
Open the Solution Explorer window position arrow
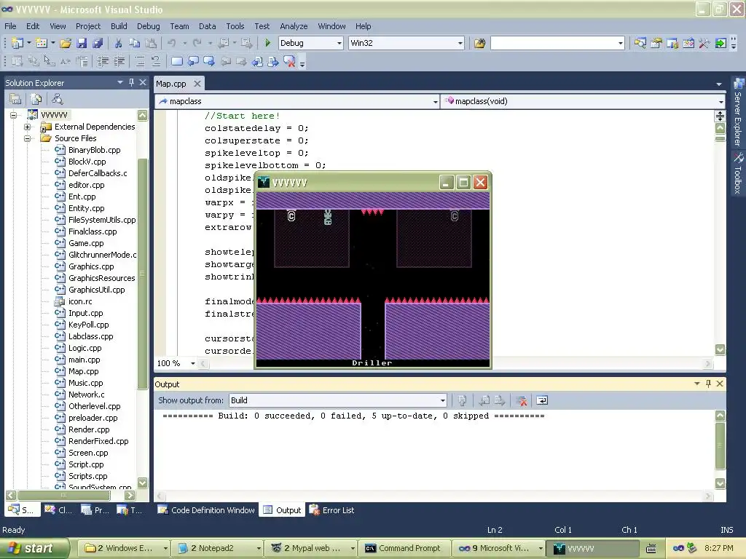tap(120, 82)
